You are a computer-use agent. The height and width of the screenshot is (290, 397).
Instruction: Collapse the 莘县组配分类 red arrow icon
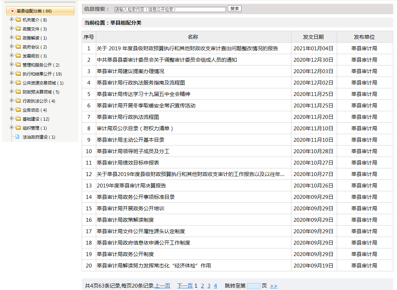pyautogui.click(x=12, y=11)
